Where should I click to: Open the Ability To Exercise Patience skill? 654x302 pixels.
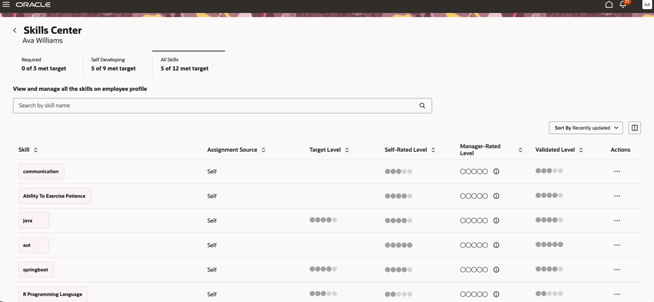[55, 196]
